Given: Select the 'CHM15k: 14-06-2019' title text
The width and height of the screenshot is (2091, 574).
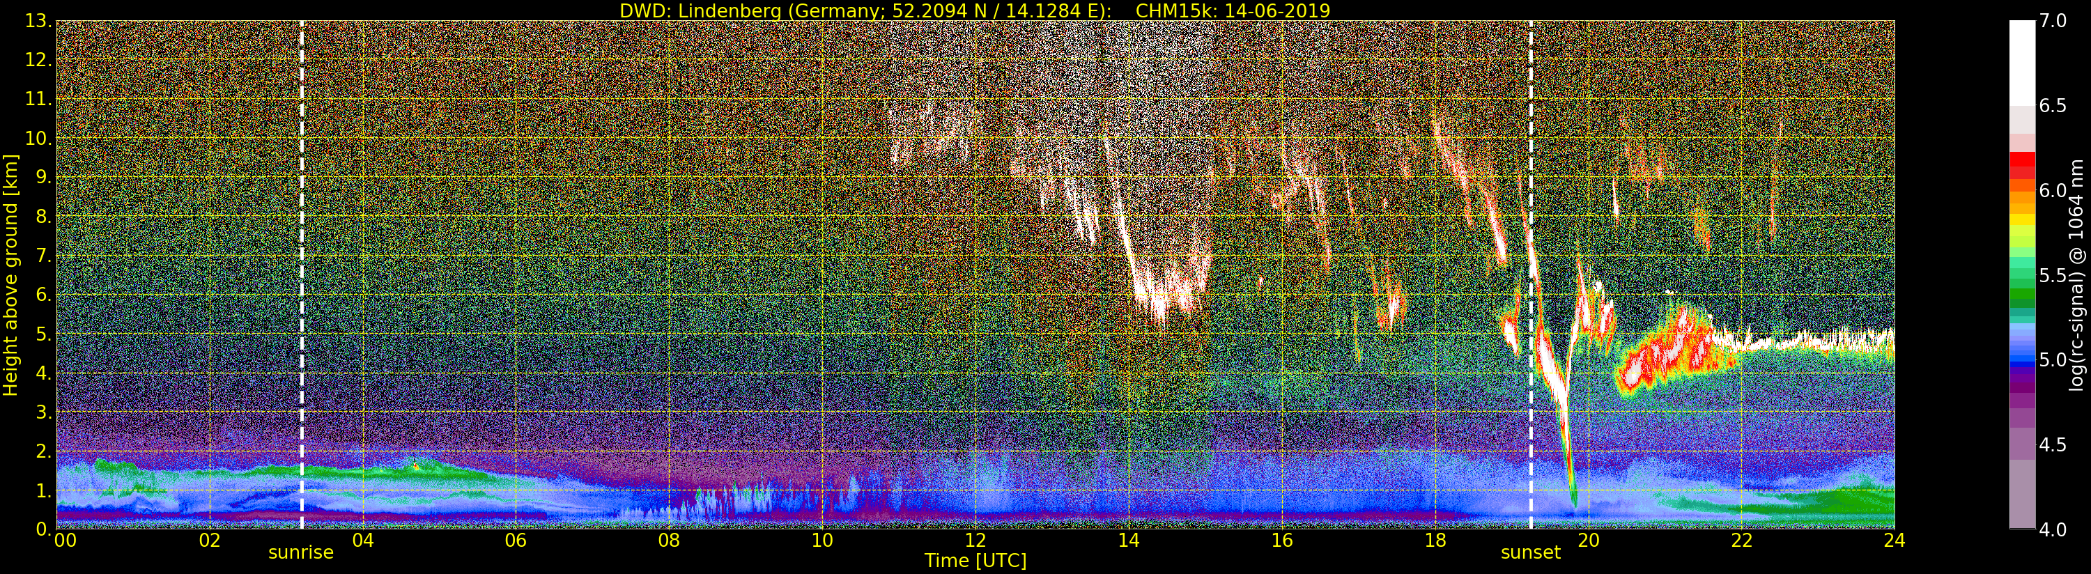Looking at the screenshot, I should [1233, 10].
